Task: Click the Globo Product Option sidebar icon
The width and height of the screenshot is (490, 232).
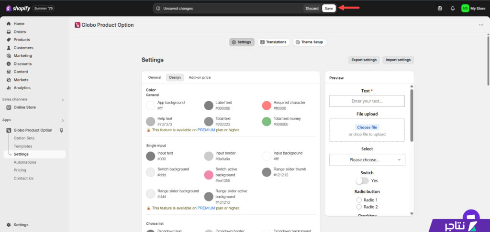Action: point(9,130)
